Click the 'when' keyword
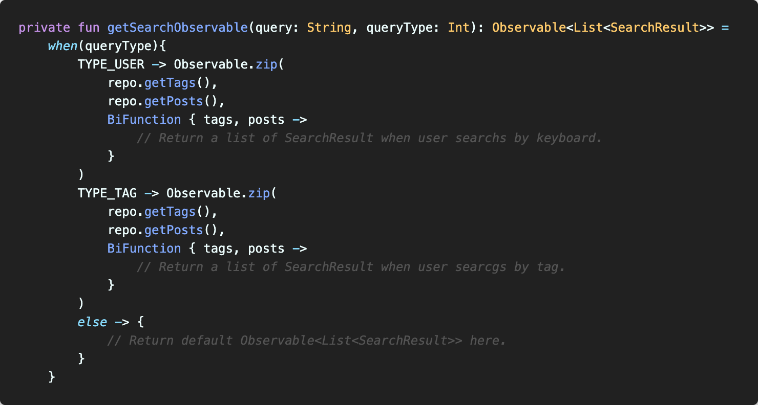The width and height of the screenshot is (758, 405). 62,46
